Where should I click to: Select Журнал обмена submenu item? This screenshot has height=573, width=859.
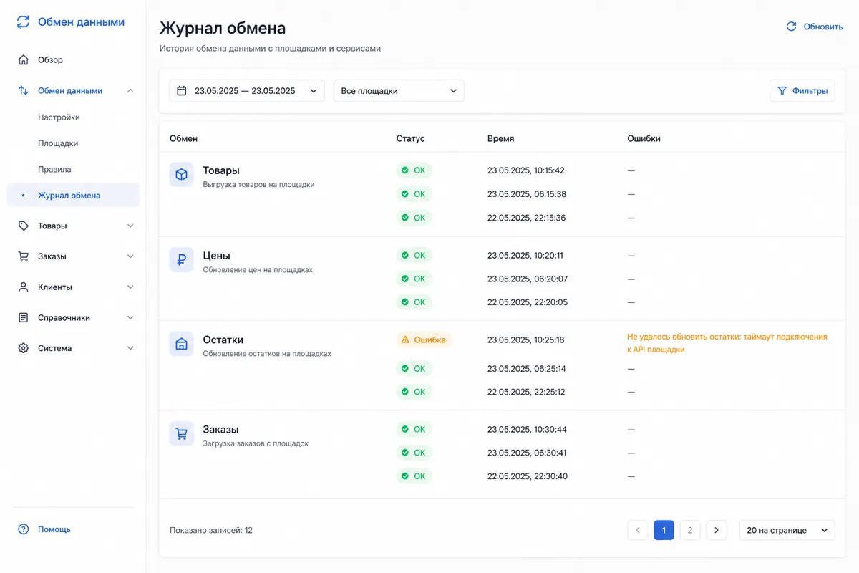73,195
